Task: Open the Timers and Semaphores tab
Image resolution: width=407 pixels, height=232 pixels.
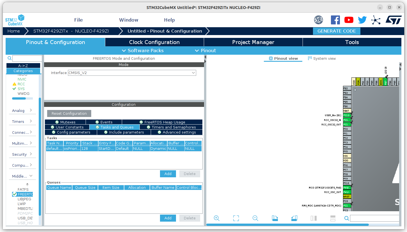Action: click(171, 127)
